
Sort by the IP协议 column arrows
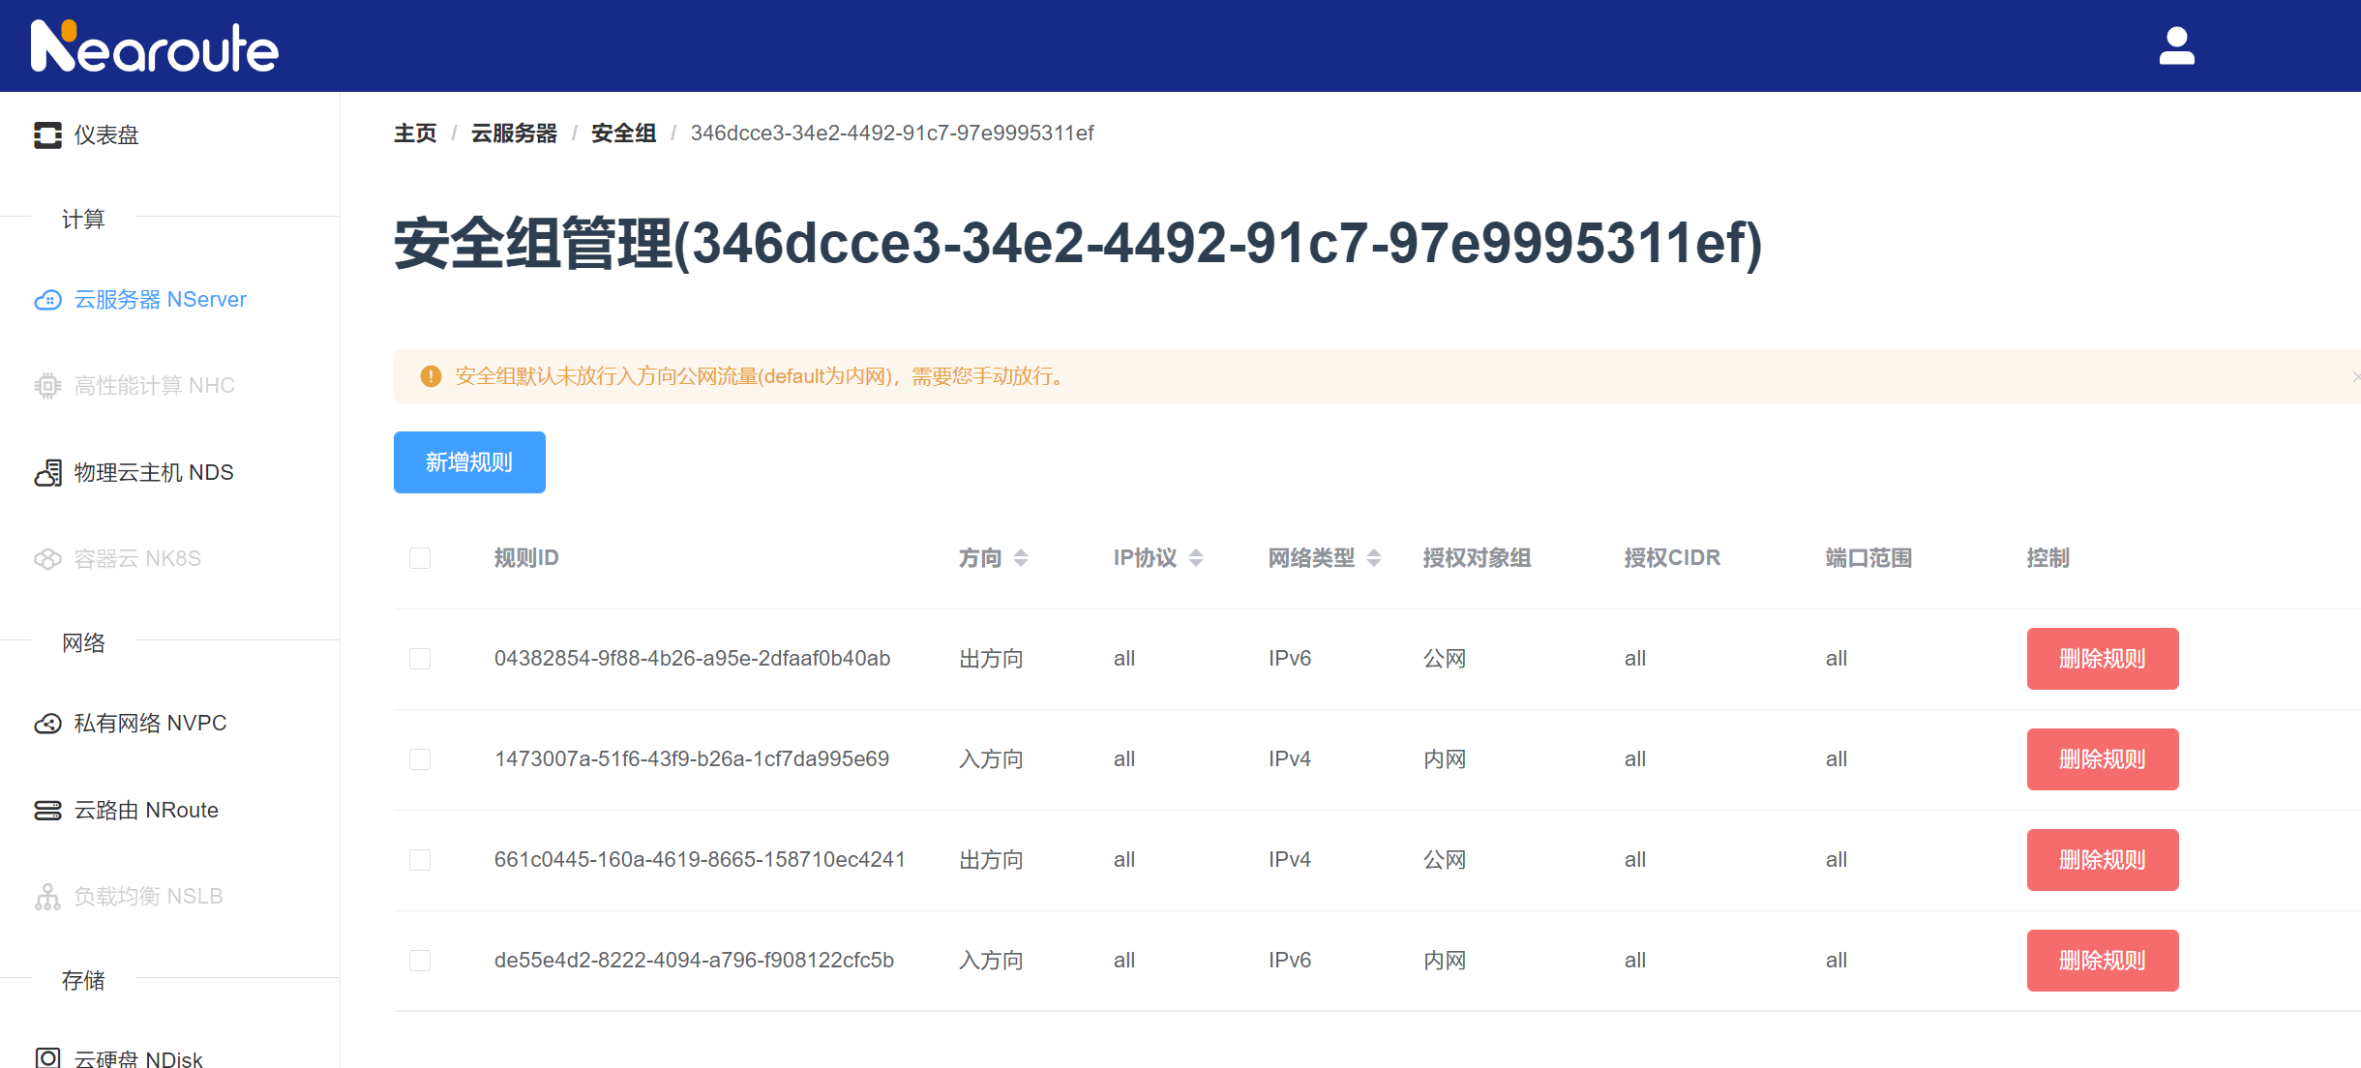(x=1196, y=558)
